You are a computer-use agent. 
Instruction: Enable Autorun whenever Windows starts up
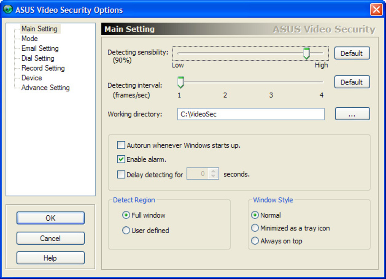click(x=121, y=145)
